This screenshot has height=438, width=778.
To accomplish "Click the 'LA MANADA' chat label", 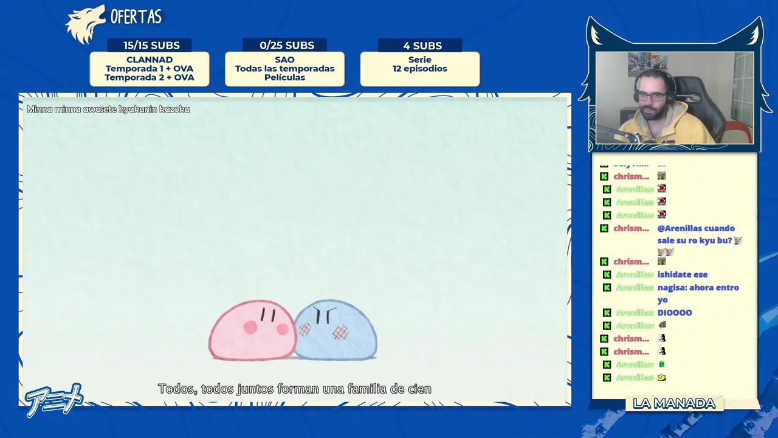I will [x=674, y=403].
